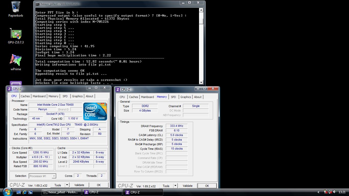Click Tools button in left CPU-Z
The image size is (349, 196).
pyautogui.click(x=58, y=185)
